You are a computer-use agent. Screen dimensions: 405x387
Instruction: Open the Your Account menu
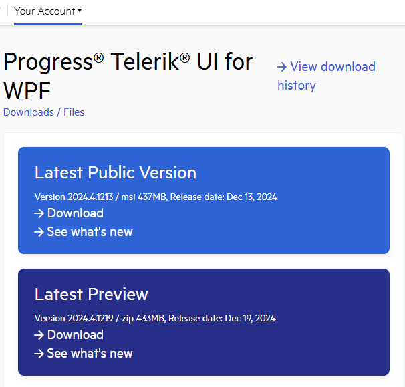click(44, 11)
